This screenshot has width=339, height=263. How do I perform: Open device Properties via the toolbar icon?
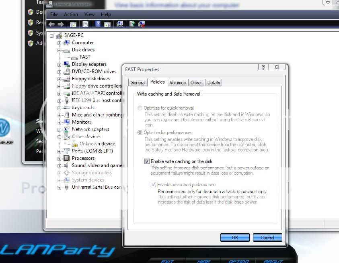(x=86, y=24)
